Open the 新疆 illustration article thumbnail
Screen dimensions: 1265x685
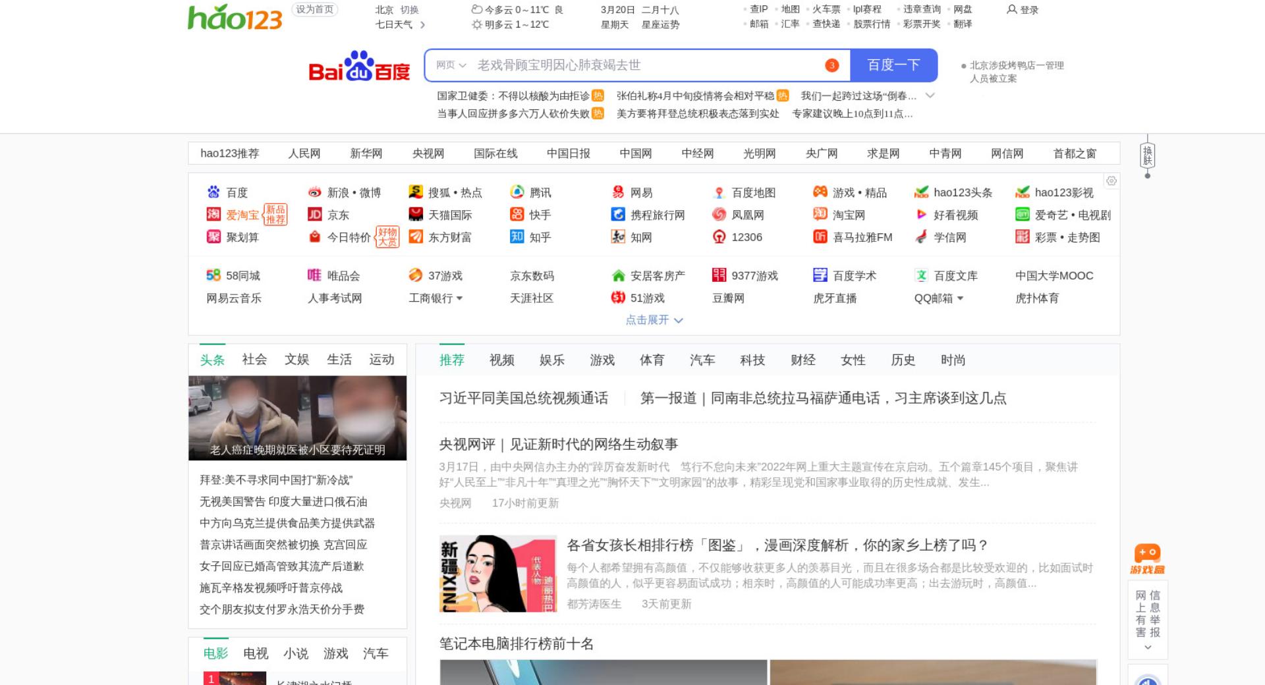click(498, 573)
